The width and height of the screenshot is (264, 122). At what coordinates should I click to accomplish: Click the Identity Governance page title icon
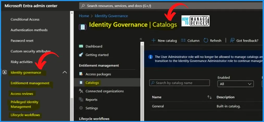pyautogui.click(x=83, y=27)
